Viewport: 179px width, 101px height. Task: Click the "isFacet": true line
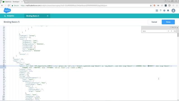tap(25, 69)
